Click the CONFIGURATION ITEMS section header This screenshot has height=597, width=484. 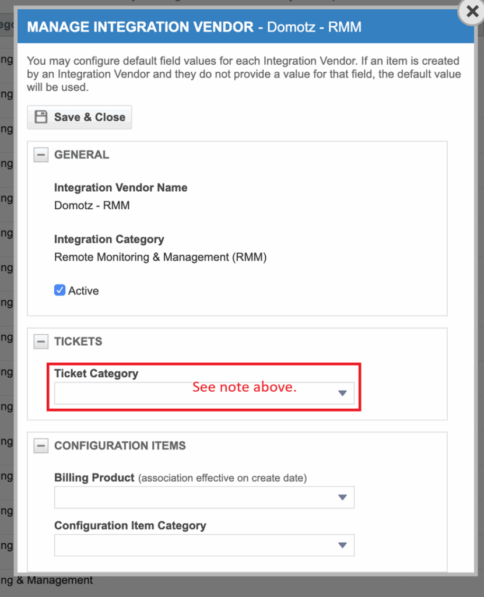[x=120, y=446]
